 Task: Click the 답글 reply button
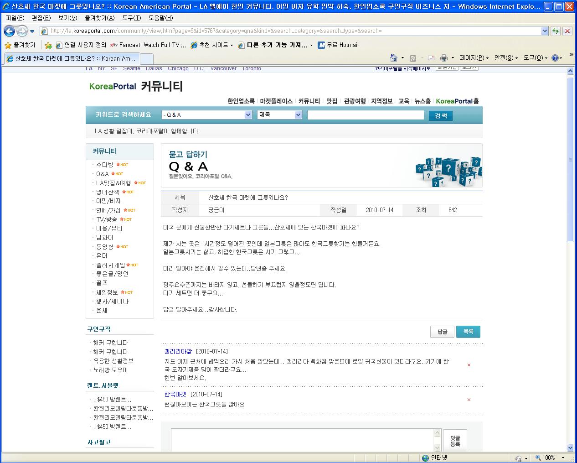coord(442,332)
